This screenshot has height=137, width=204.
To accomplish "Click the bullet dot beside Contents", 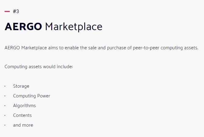I will click(x=5, y=115).
